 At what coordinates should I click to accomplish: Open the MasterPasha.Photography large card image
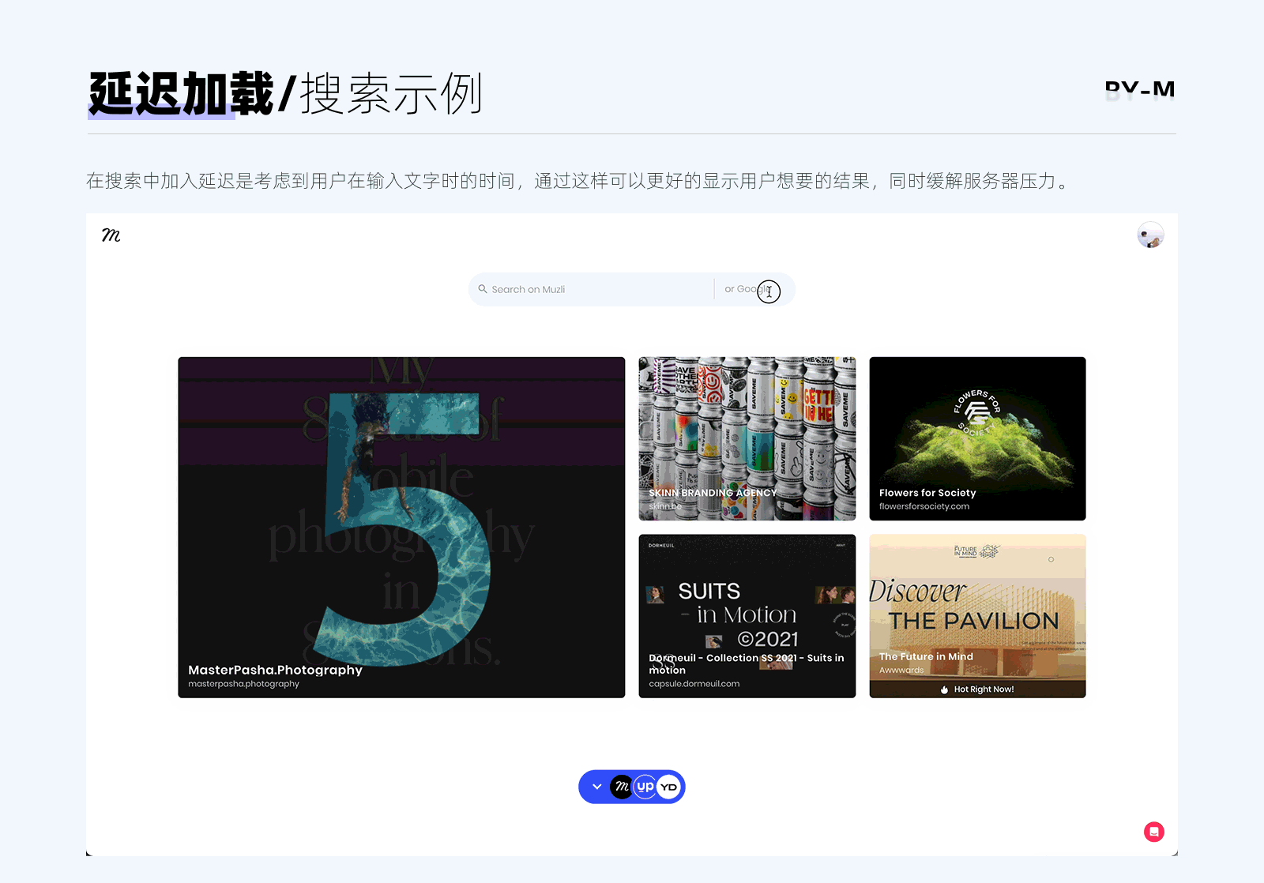point(401,527)
